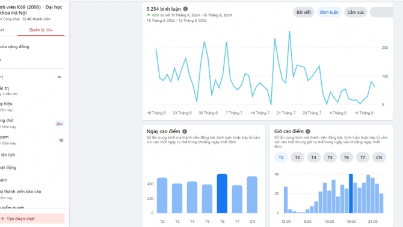
Task: Open the thành viên báo cáo sidebar item
Action: [32, 194]
